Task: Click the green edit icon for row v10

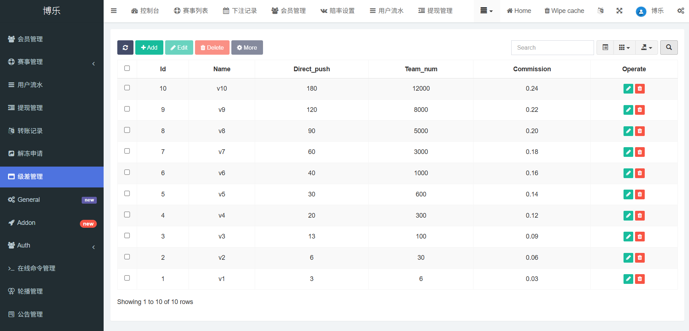Action: [x=628, y=89]
